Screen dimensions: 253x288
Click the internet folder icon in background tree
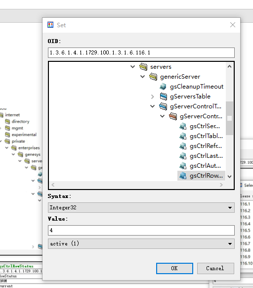[x=1, y=115]
